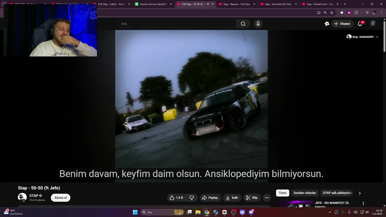
Task: Open OBS Studio from taskbar
Action: (x=233, y=212)
